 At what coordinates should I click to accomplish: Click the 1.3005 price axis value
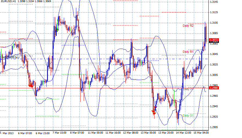point(214,75)
